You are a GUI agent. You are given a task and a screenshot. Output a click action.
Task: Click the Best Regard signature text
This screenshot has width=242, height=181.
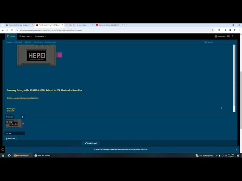pos(11,109)
